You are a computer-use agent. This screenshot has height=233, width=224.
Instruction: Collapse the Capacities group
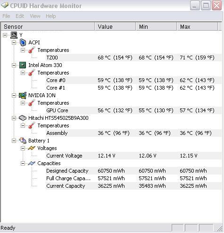(x=23, y=163)
